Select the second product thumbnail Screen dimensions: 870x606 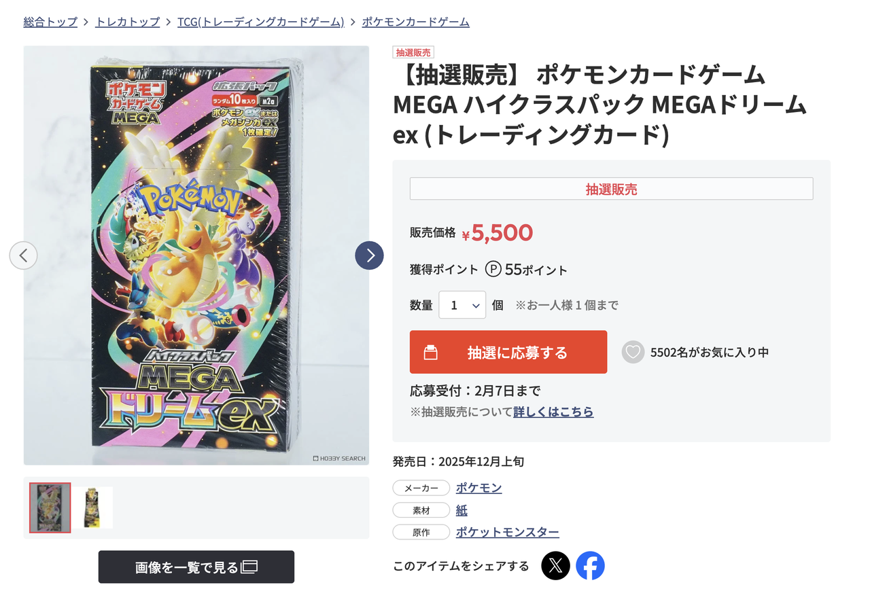coord(93,507)
